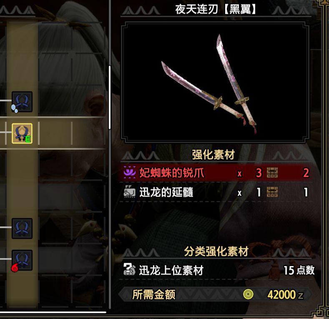This screenshot has height=319, width=329.
Task: Select the 迅龙的延髓 material row
Action: tap(216, 192)
